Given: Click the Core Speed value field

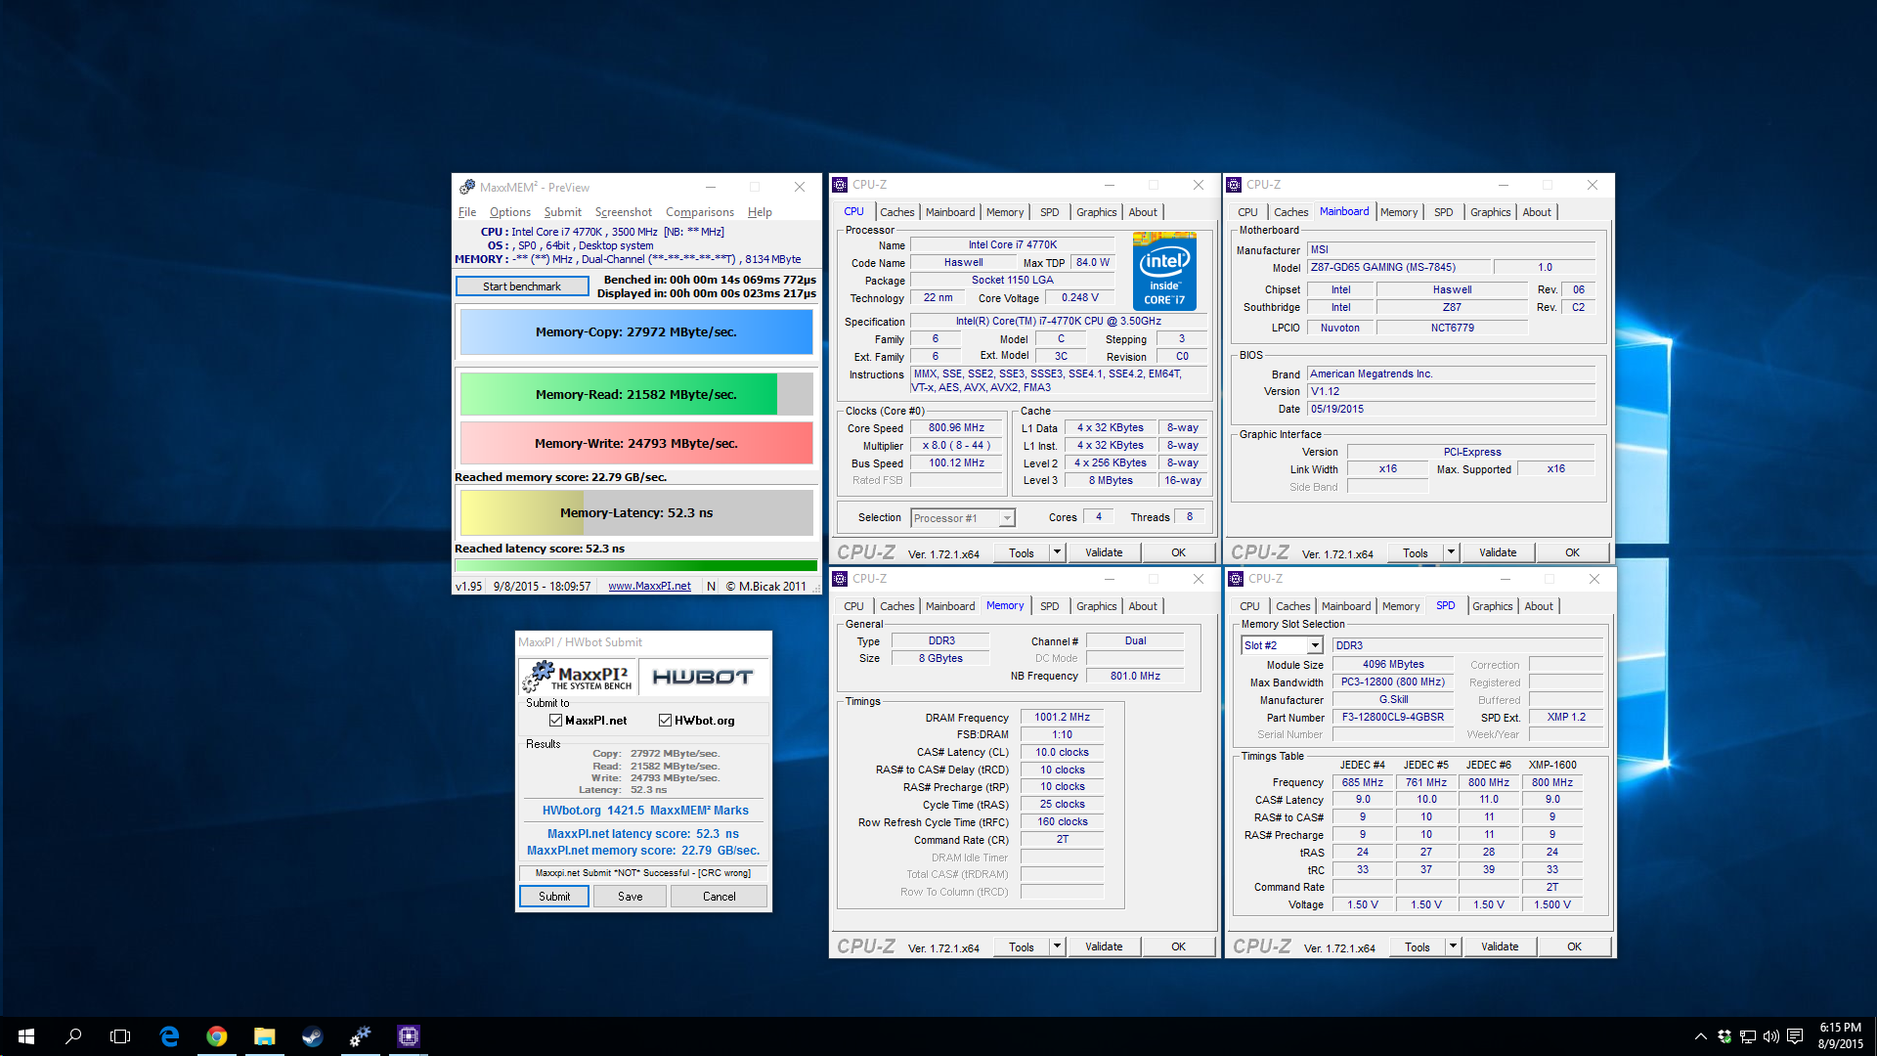Looking at the screenshot, I should (956, 428).
